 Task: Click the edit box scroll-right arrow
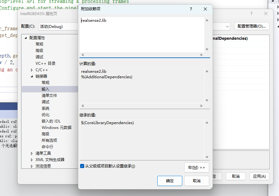[201, 55]
